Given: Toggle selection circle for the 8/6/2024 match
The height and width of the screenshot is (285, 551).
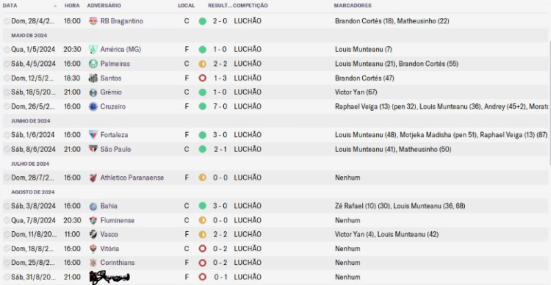Looking at the screenshot, I should point(7,149).
